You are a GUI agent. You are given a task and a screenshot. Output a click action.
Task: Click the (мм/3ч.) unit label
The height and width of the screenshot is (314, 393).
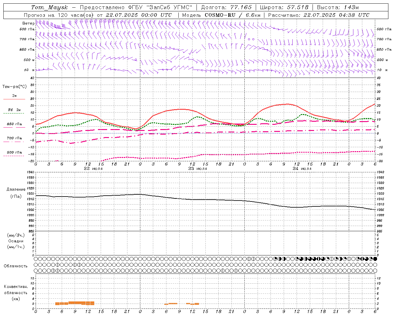[16, 235]
